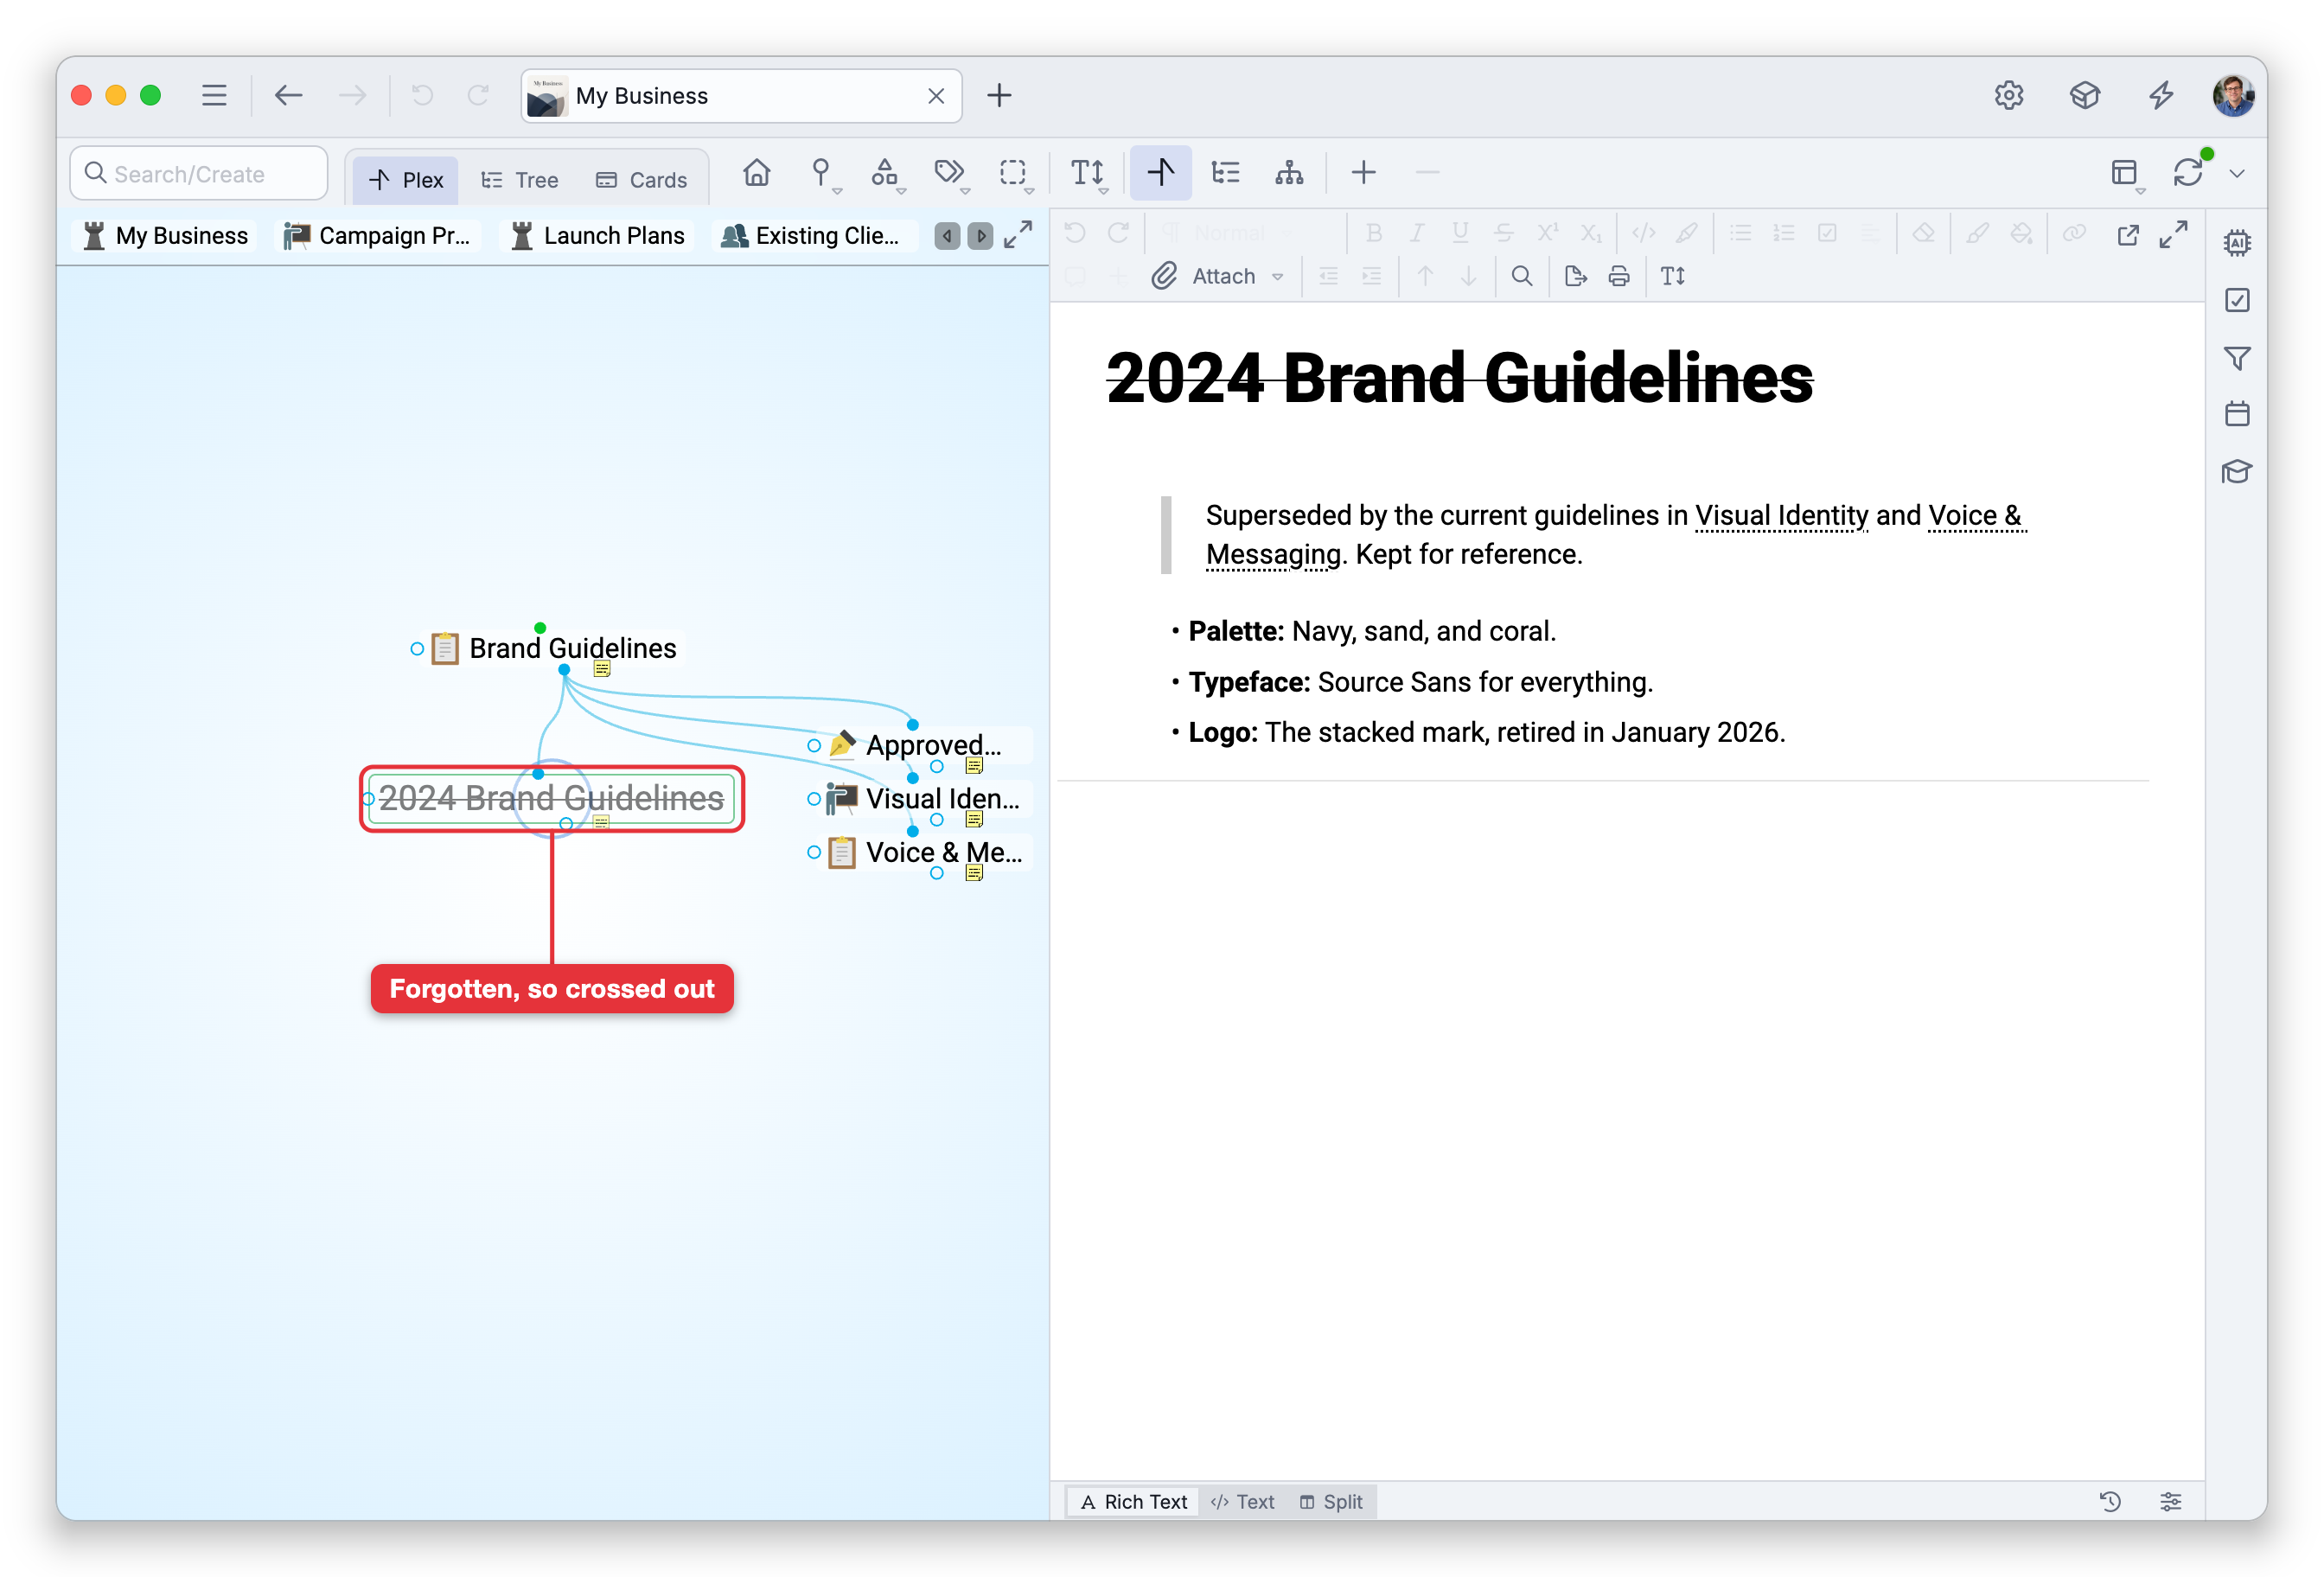Viewport: 2324px width, 1577px height.
Task: Open pinned thought Campaign Pr...
Action: coord(378,236)
